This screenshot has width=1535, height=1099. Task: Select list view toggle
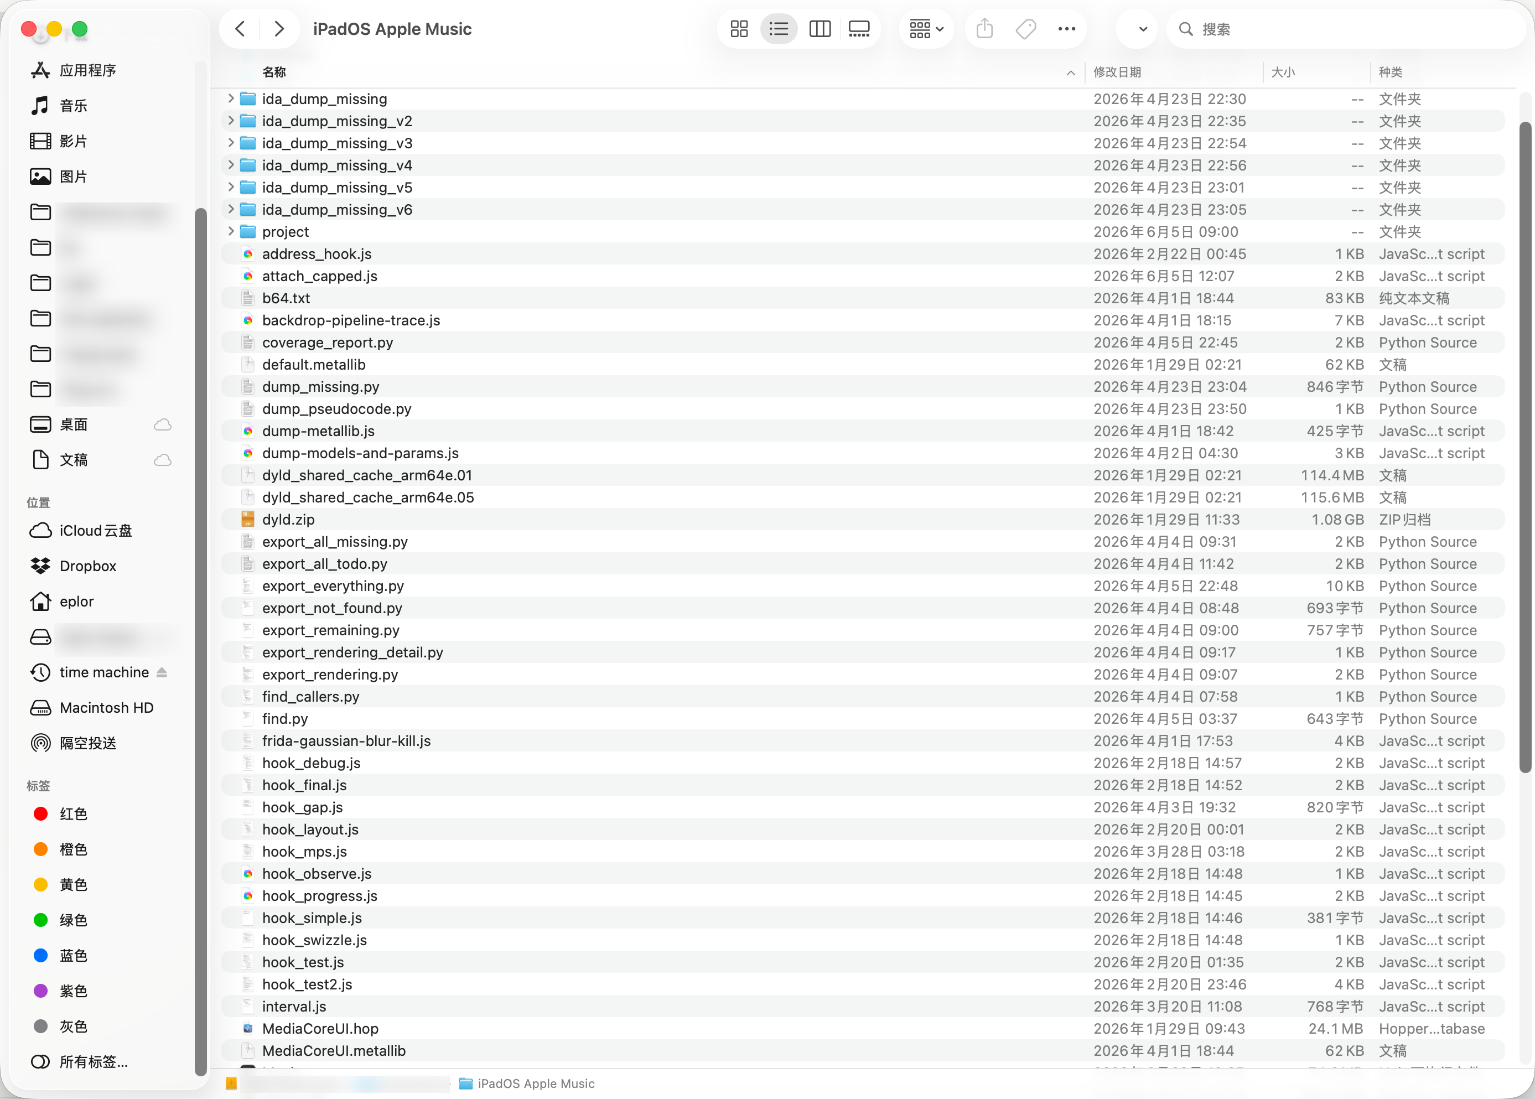click(x=779, y=29)
